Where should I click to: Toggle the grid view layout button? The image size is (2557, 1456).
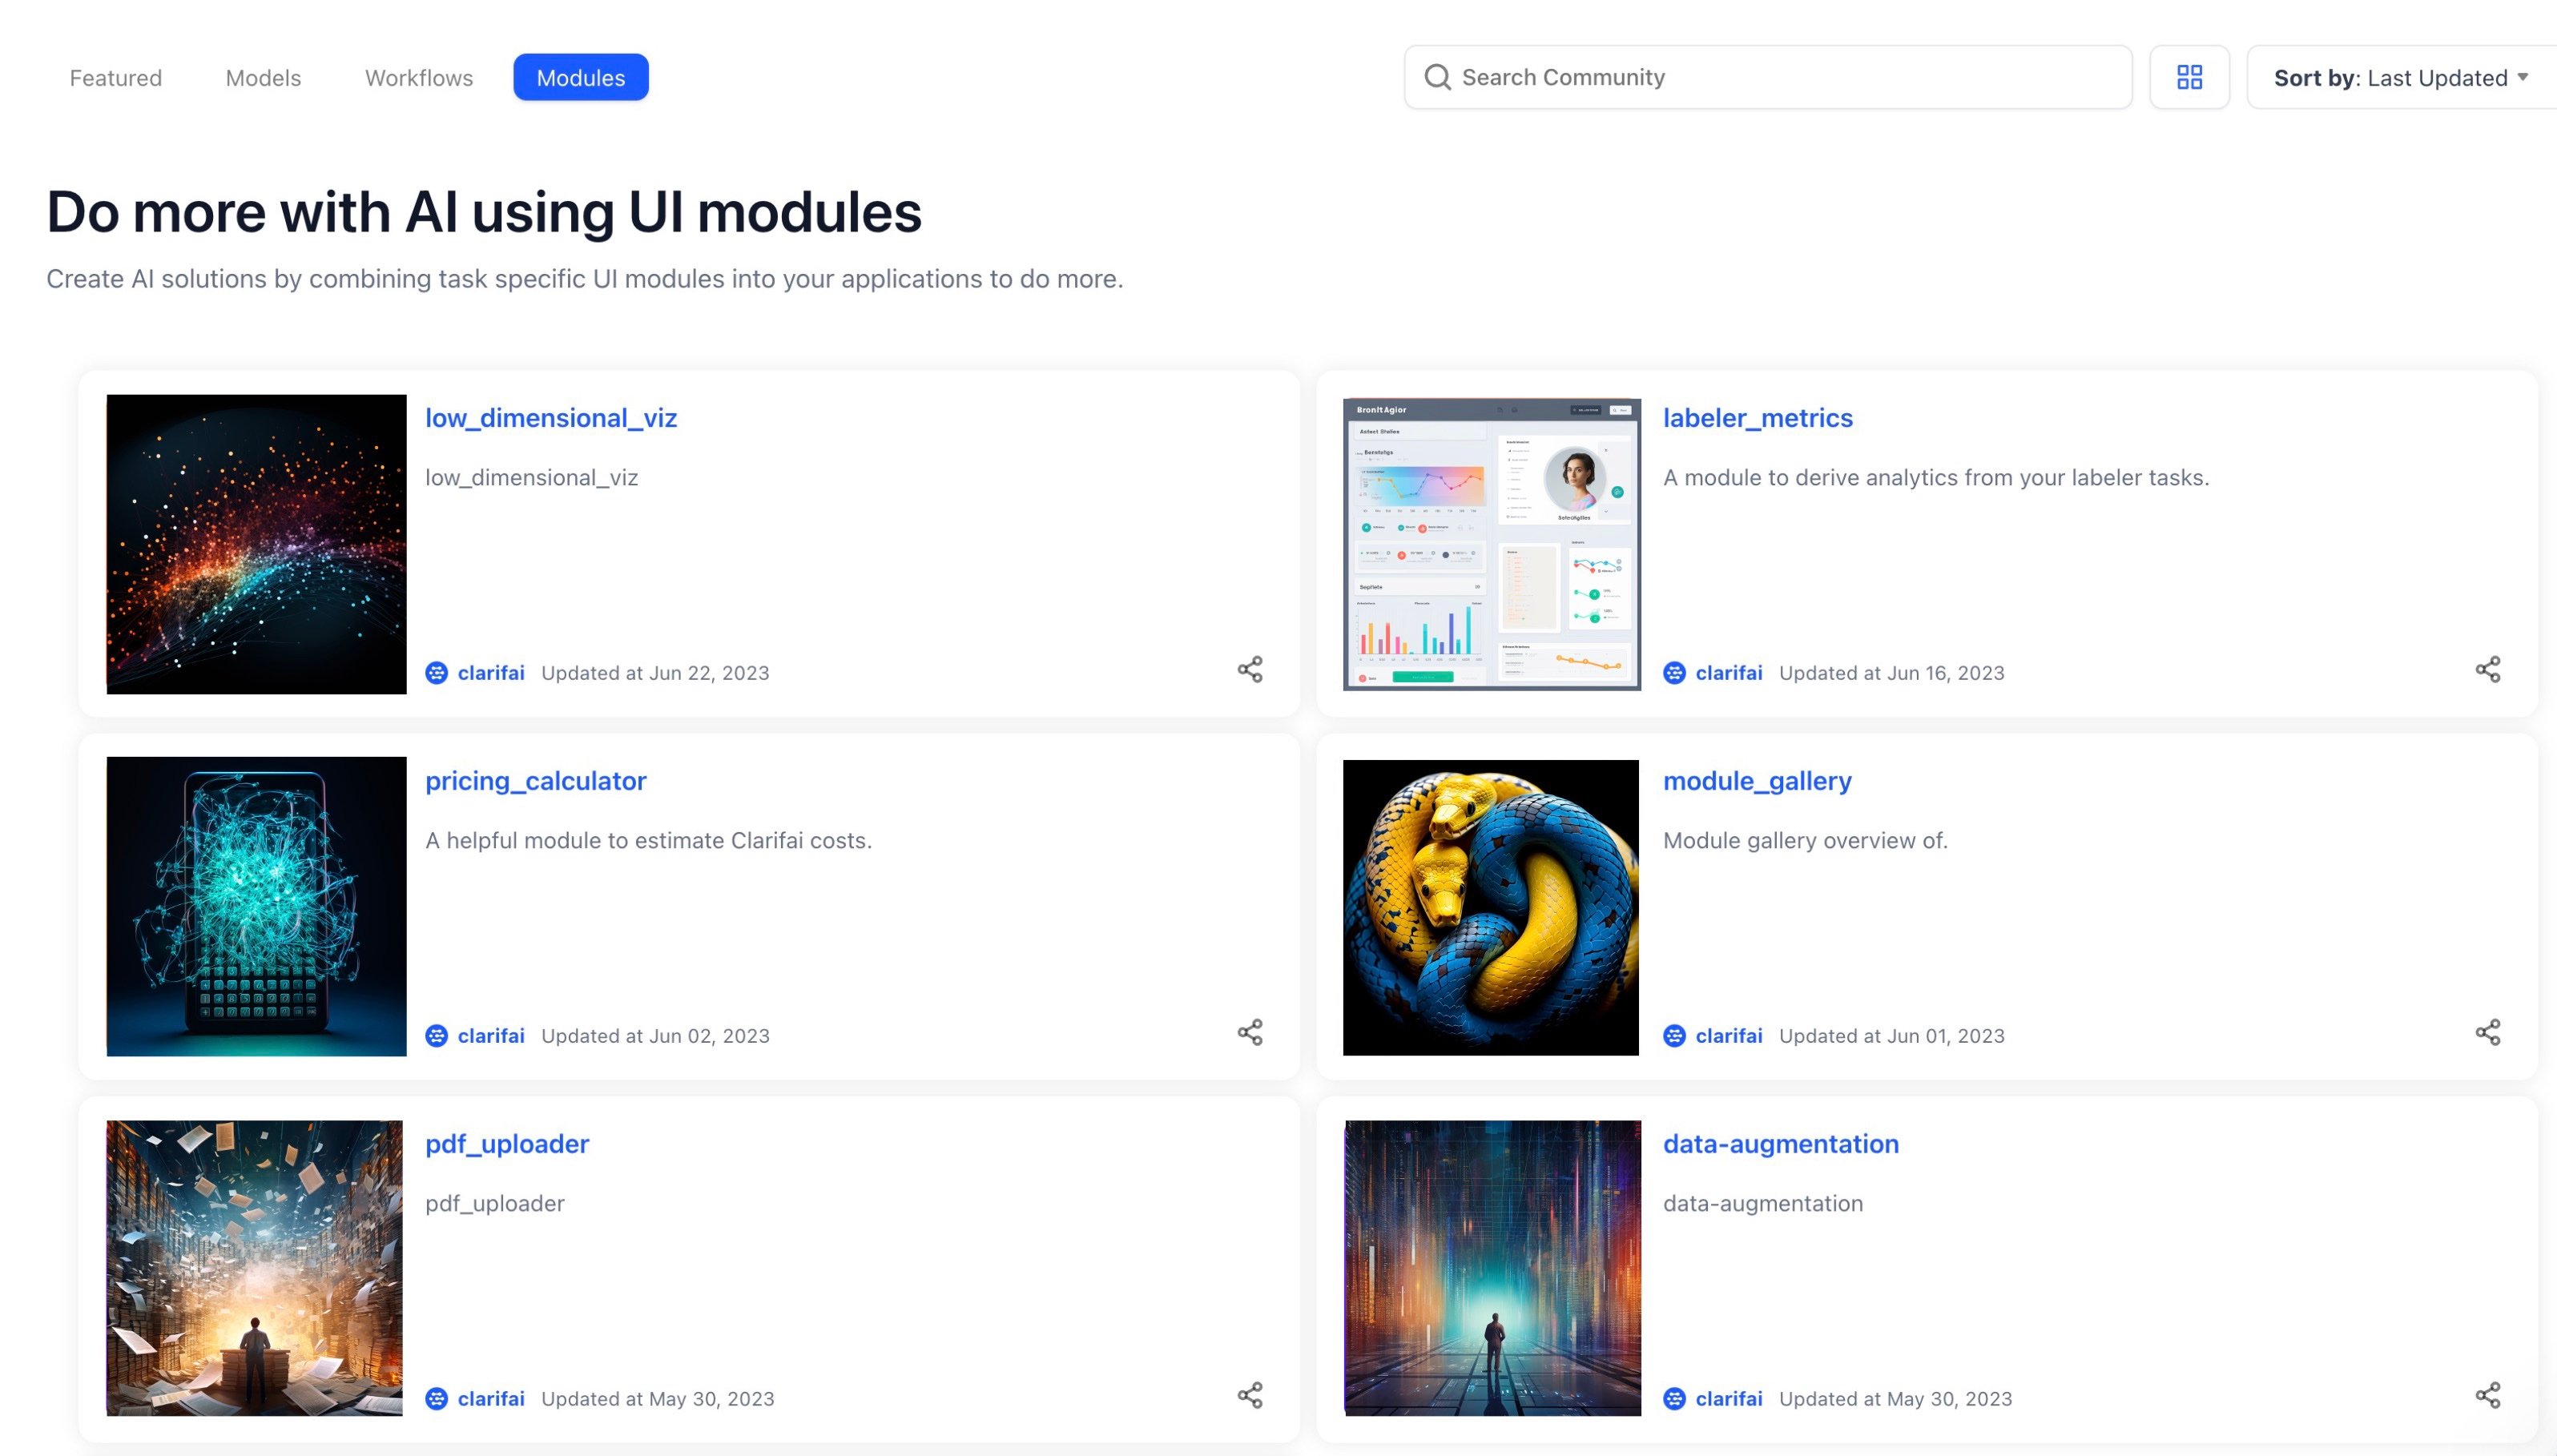2188,77
